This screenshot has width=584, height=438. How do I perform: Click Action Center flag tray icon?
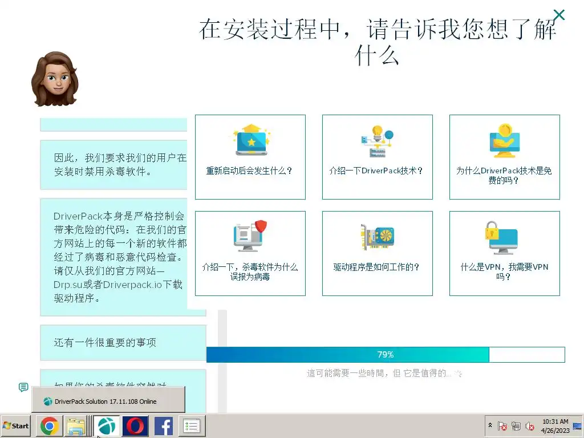click(502, 425)
